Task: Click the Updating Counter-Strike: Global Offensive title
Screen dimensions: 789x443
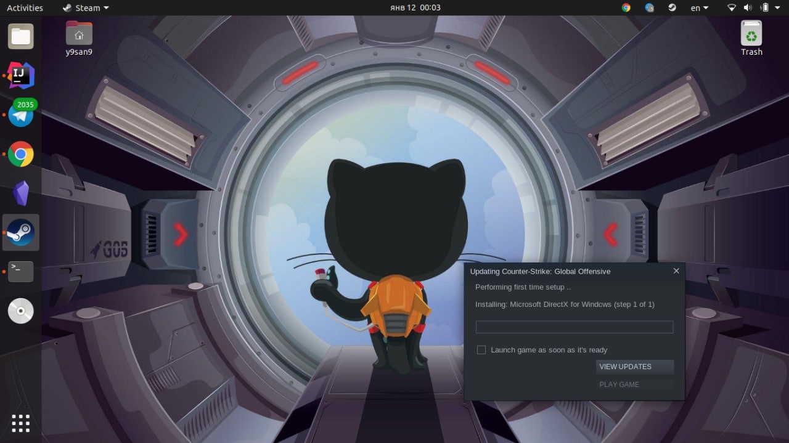Action: 540,271
